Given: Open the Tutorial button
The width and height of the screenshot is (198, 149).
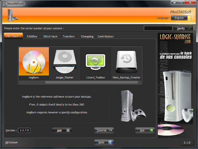Looking at the screenshot, I should click(104, 130).
